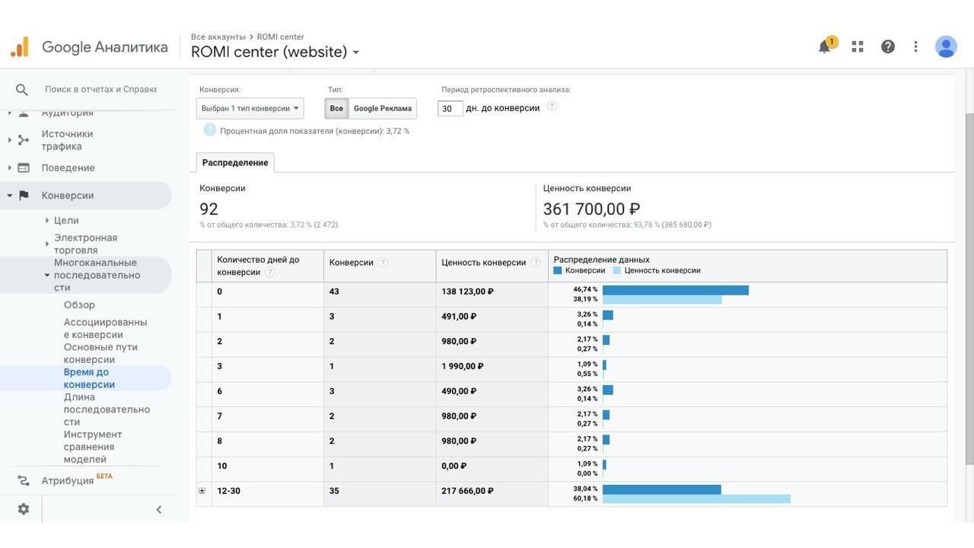Click the lookback window days input field
Image resolution: width=974 pixels, height=548 pixels.
tap(450, 109)
